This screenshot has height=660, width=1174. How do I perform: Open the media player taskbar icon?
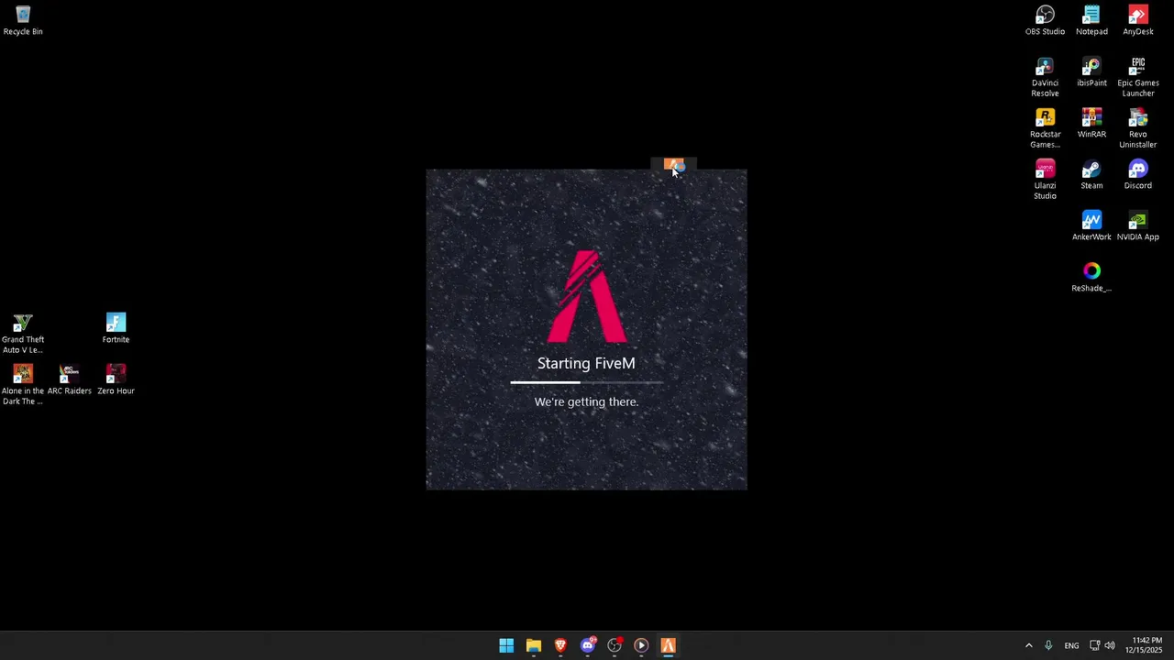[x=641, y=645]
